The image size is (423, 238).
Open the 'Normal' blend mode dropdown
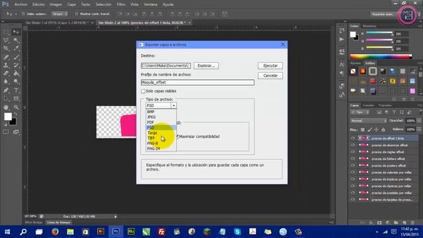[368, 120]
